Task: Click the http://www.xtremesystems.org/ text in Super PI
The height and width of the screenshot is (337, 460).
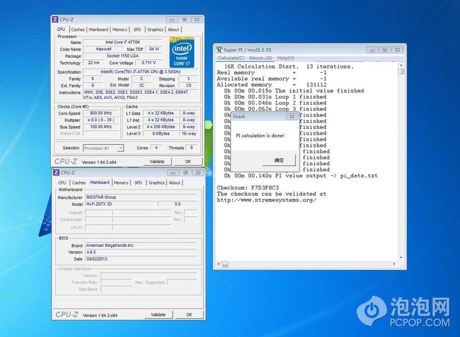Action: coord(267,200)
